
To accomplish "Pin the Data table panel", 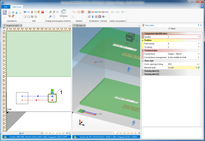I will coord(198,25).
